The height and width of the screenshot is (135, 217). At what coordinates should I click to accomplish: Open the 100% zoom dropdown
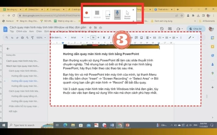pos(41,38)
